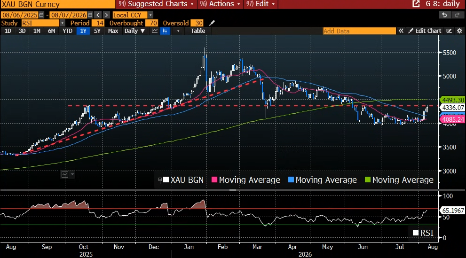Click Overbought value 70 field

(151, 23)
